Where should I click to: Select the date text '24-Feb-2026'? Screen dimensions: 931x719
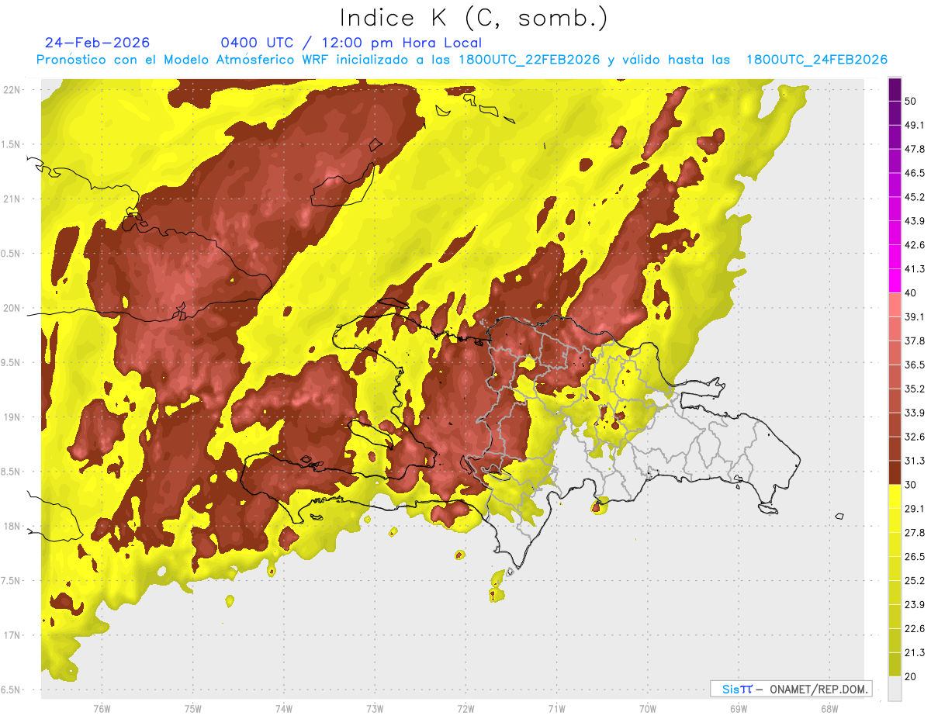click(x=98, y=43)
